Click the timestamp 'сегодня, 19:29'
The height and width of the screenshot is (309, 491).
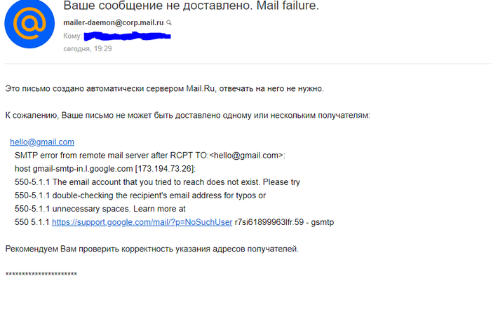[x=88, y=49]
